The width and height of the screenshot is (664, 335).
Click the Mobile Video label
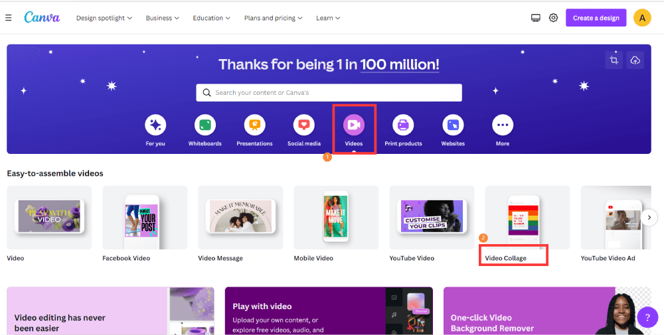click(313, 258)
